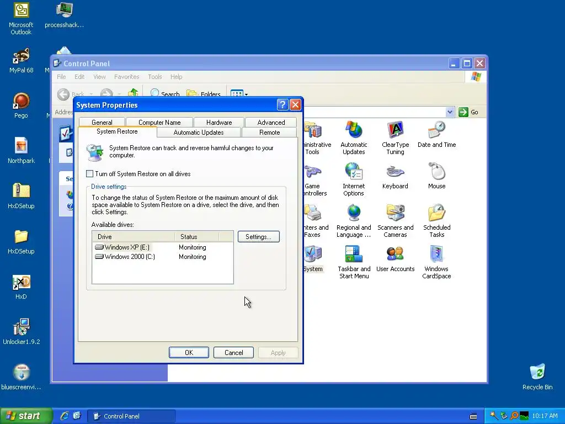Viewport: 565px width, 424px height.
Task: Open the Mouse control panel icon
Action: pyautogui.click(x=437, y=176)
